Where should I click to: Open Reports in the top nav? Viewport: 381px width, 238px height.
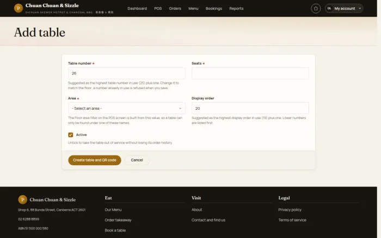coord(236,9)
